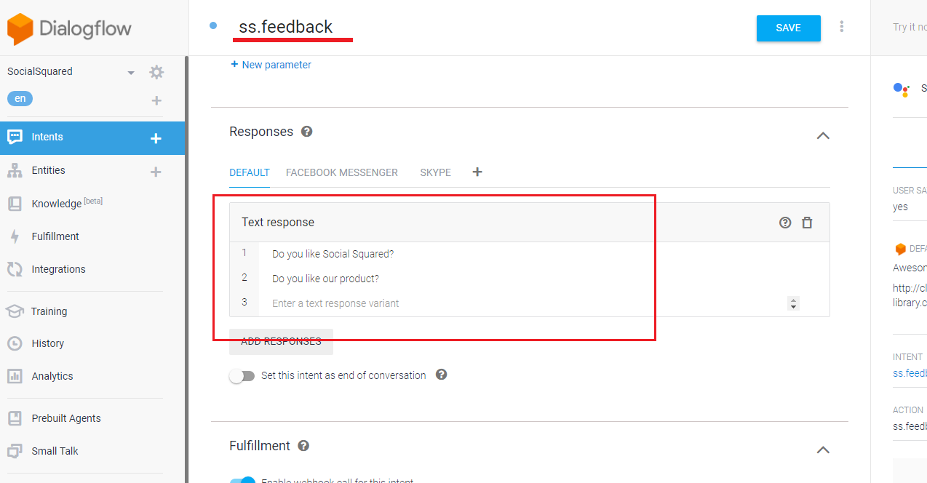Switch to the Skype responses tab

tap(435, 172)
